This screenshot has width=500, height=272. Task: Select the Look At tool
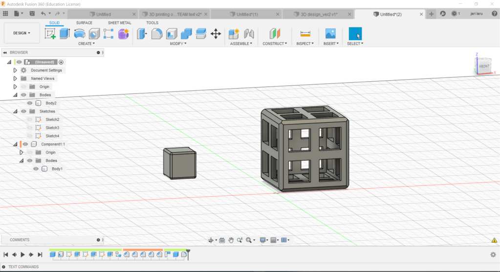(222, 240)
